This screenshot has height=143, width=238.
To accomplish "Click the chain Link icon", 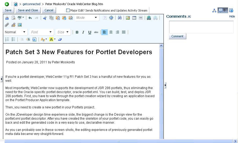I will (7, 25).
